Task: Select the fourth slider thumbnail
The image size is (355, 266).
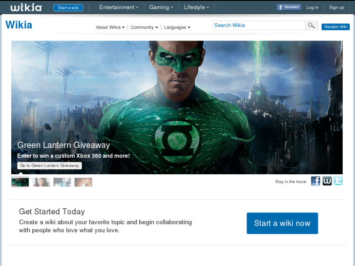Action: coord(83,182)
